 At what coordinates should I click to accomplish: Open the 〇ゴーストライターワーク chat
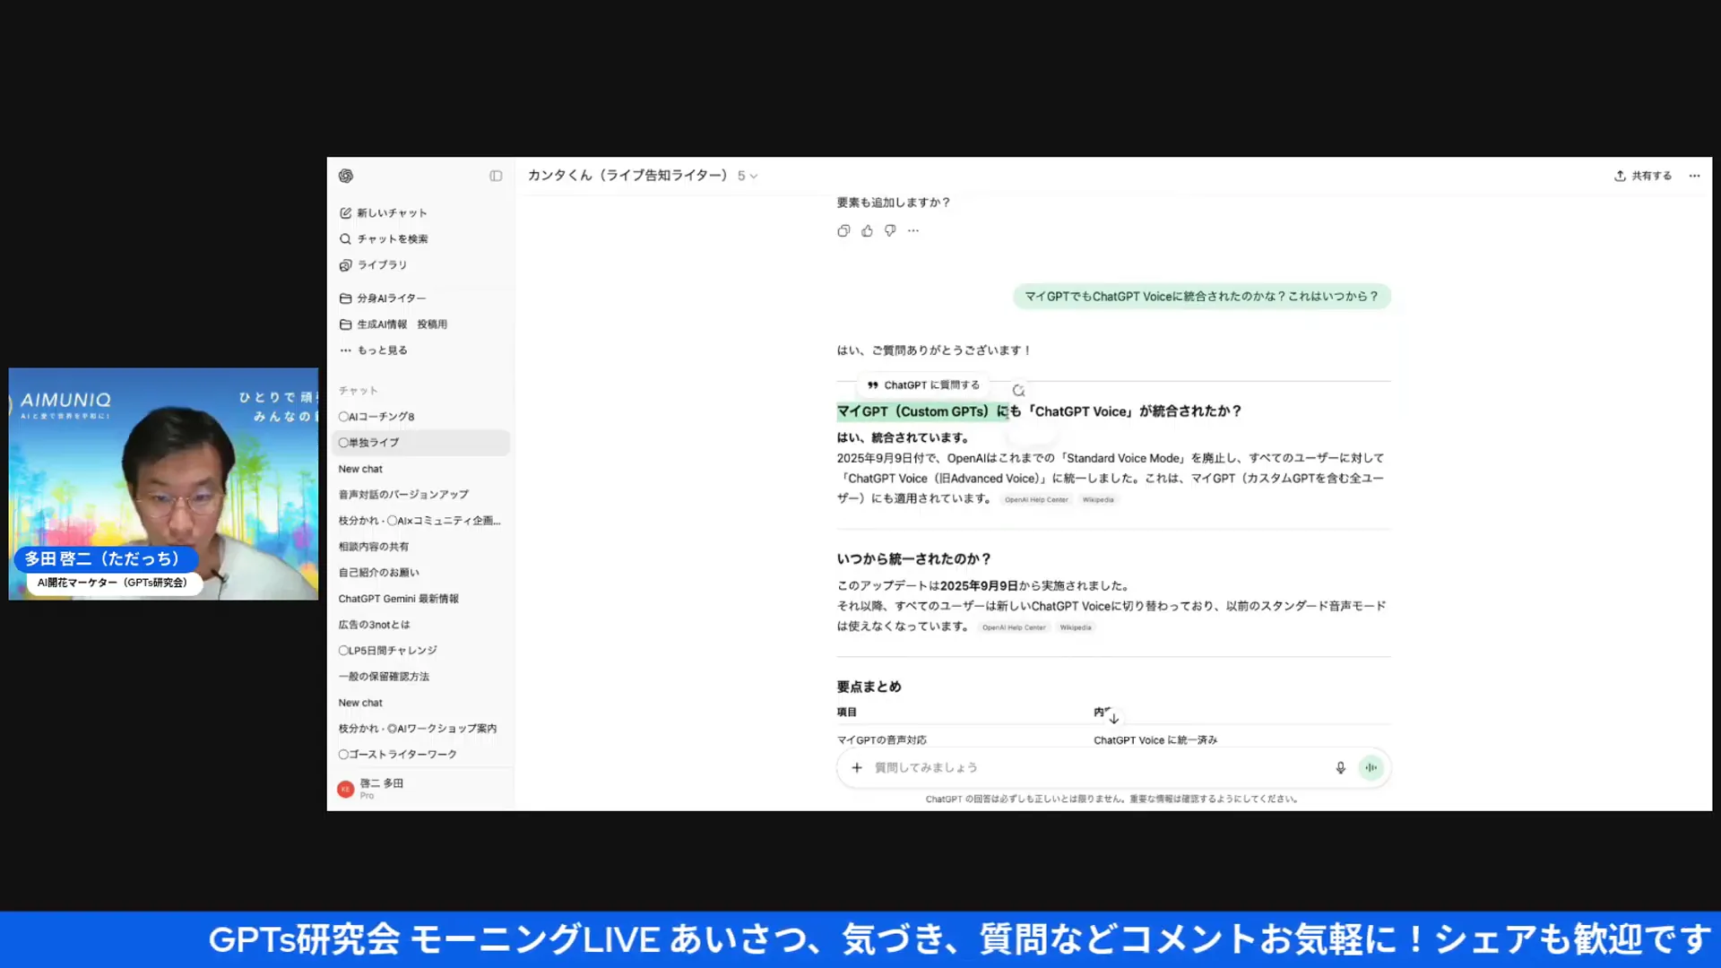[421, 754]
